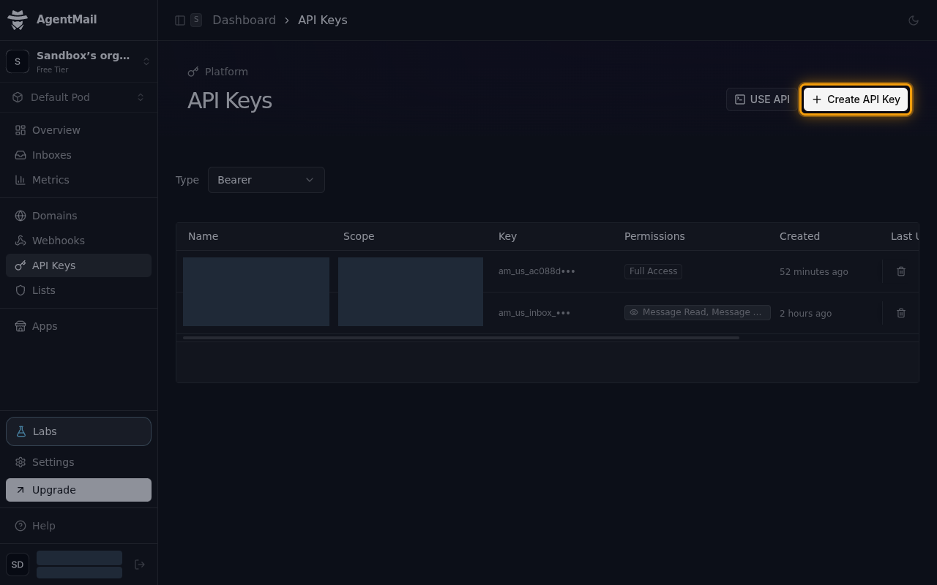Click the AgentMail logo icon
Viewport: 937px width, 585px height.
tap(18, 20)
